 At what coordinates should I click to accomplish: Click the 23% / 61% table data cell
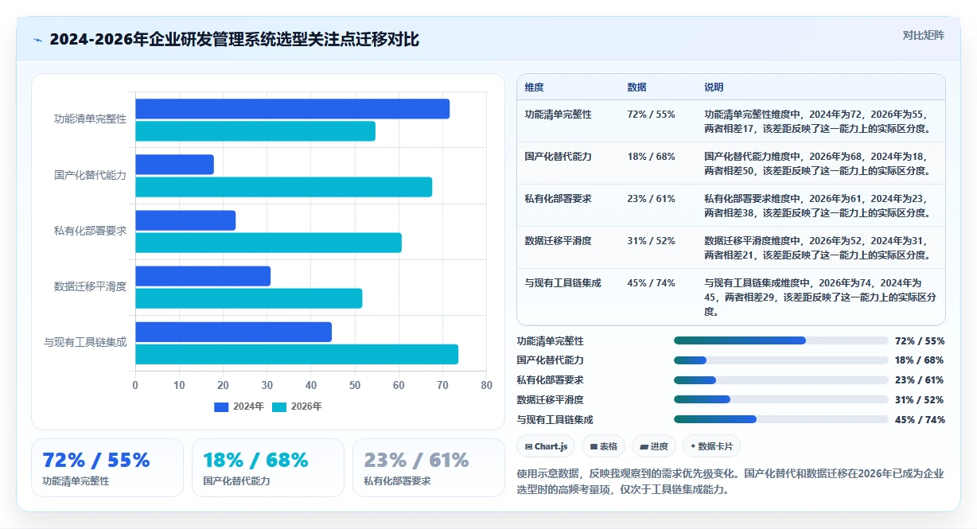coord(651,199)
